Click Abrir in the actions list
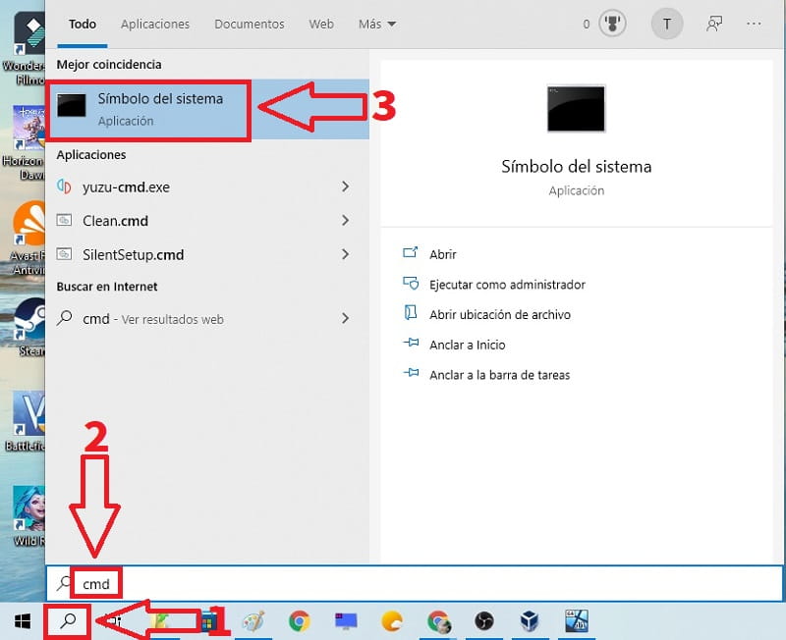Image resolution: width=786 pixels, height=640 pixels. (443, 254)
